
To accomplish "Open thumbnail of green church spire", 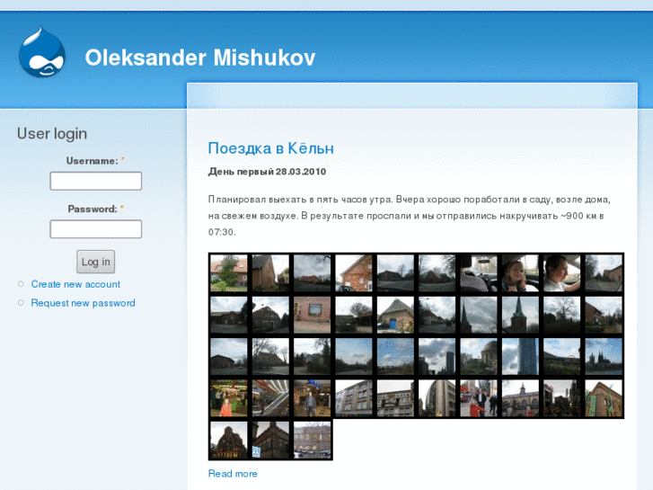I will coord(520,315).
